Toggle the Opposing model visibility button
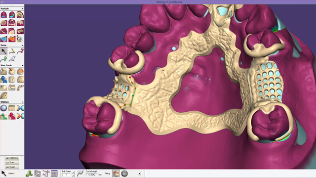Image resolution: width=316 pixels, height=178 pixels. 12,158
